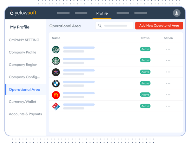Click the search input field
The image size is (190, 143).
116,26
